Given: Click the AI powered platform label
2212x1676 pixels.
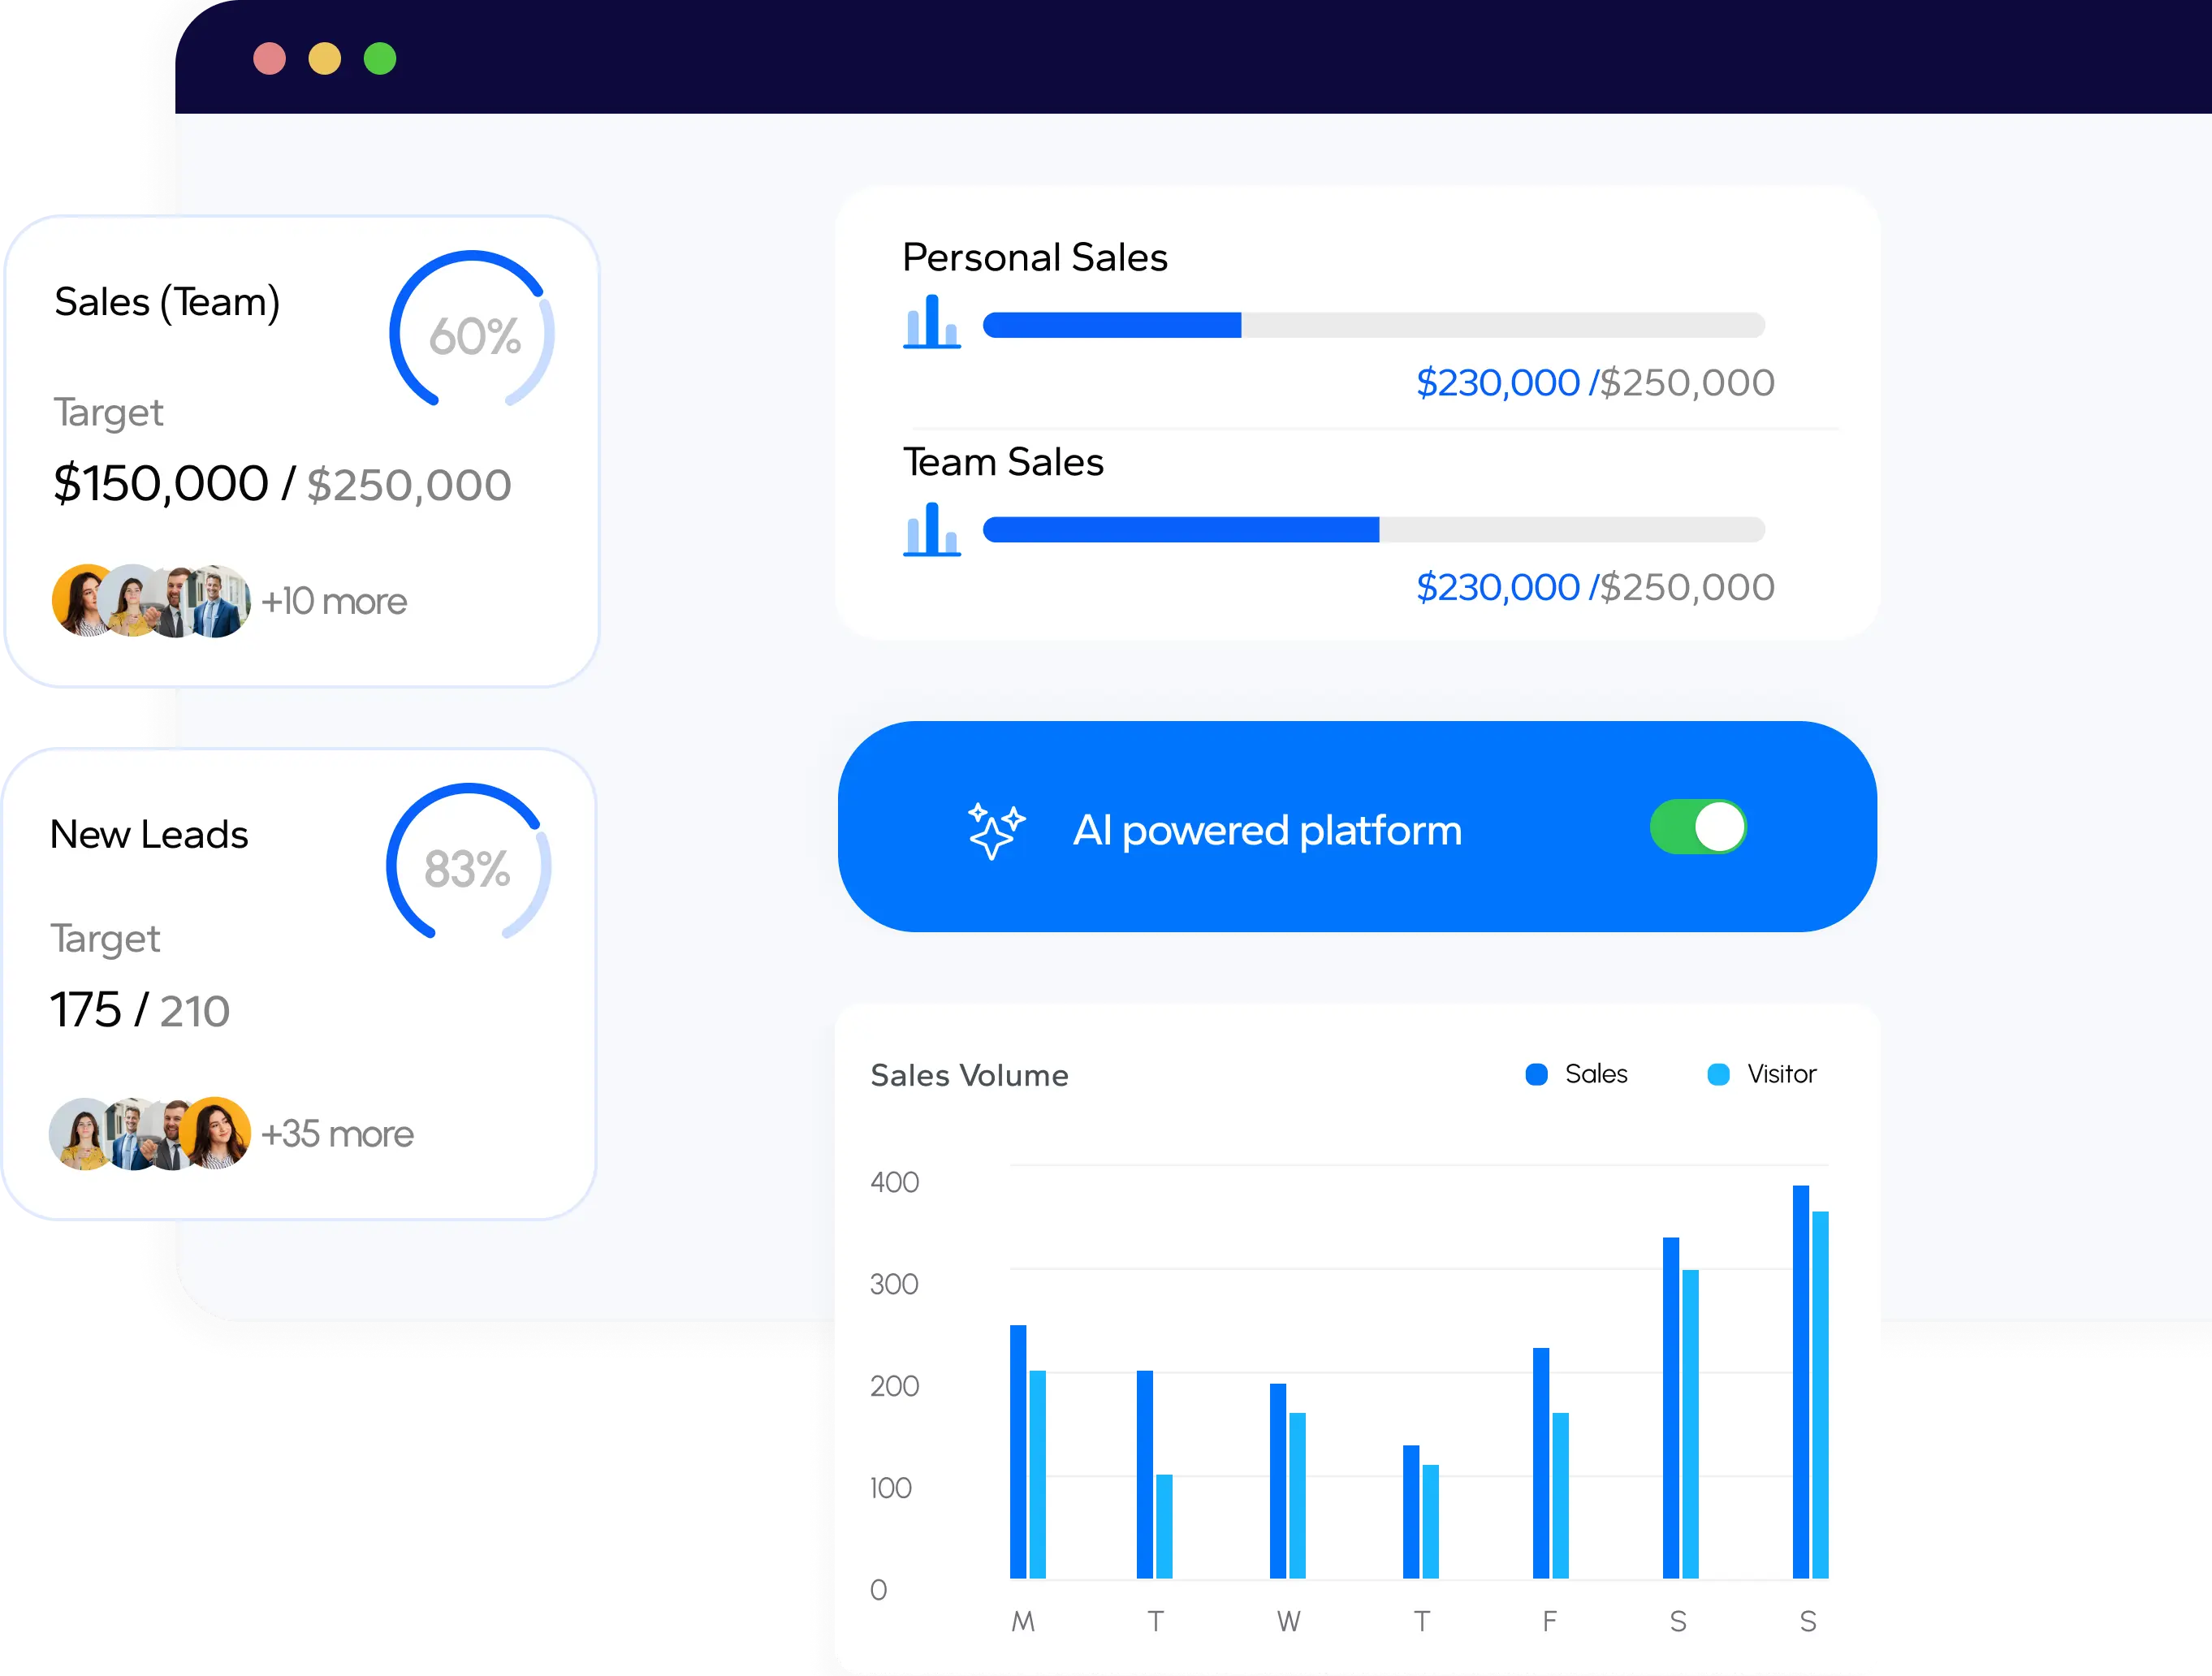Looking at the screenshot, I should [1267, 831].
